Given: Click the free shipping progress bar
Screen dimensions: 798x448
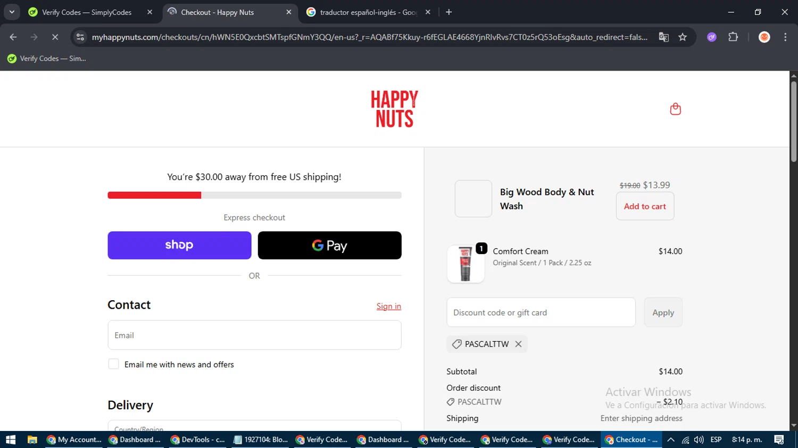Looking at the screenshot, I should click(x=254, y=195).
